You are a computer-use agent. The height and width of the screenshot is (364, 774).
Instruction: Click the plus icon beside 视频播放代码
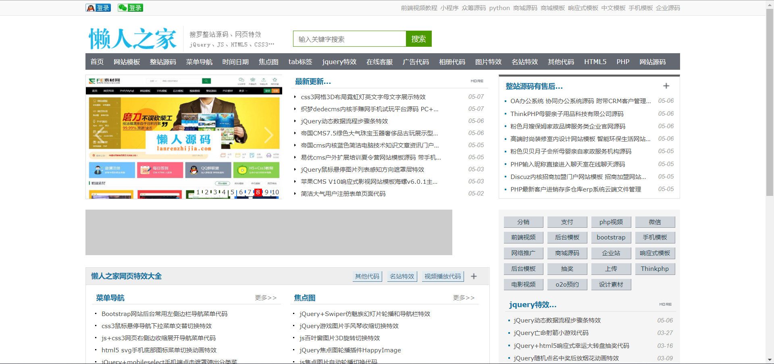pyautogui.click(x=474, y=276)
